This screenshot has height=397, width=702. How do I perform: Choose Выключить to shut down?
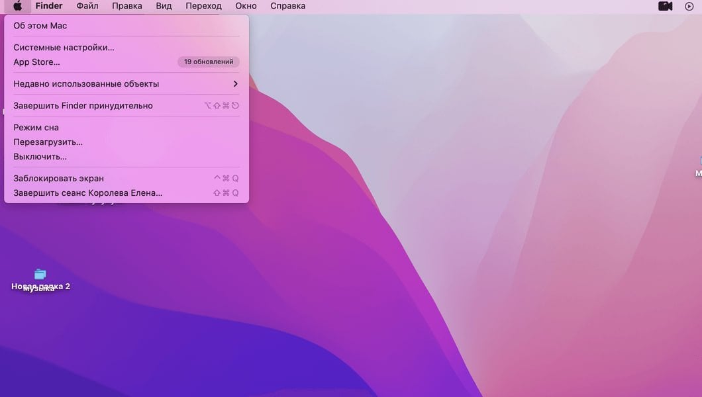click(40, 157)
